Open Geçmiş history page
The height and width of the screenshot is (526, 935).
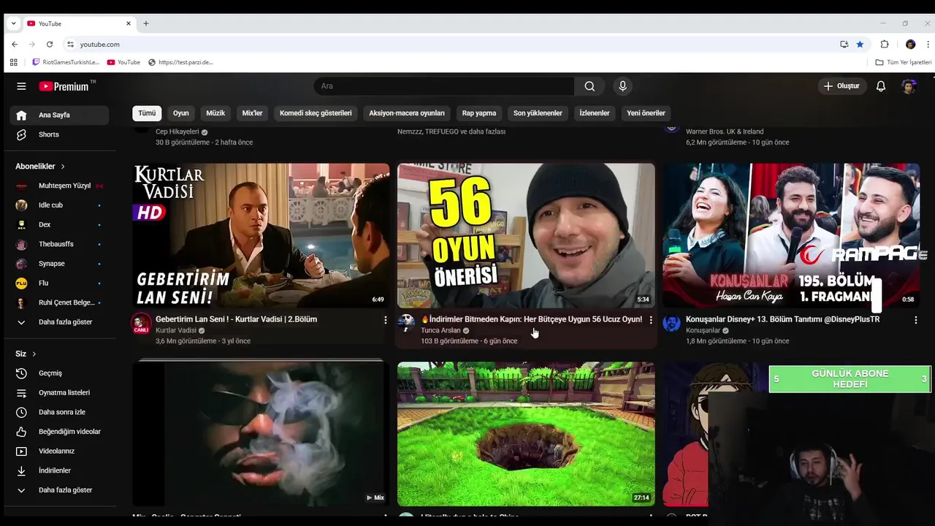pyautogui.click(x=59, y=373)
